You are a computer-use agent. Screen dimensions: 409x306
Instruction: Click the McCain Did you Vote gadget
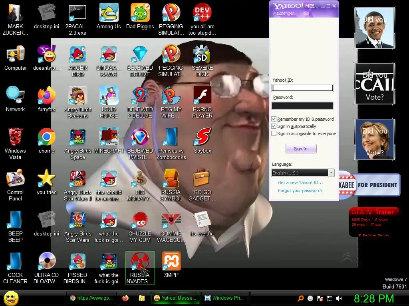(375, 84)
